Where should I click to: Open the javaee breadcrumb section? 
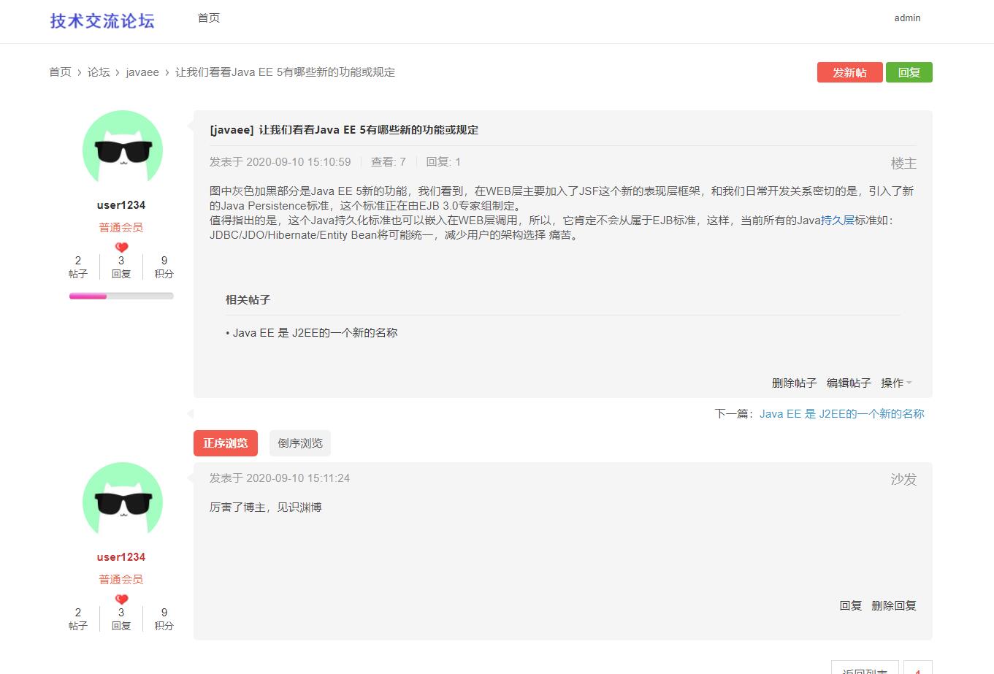142,72
